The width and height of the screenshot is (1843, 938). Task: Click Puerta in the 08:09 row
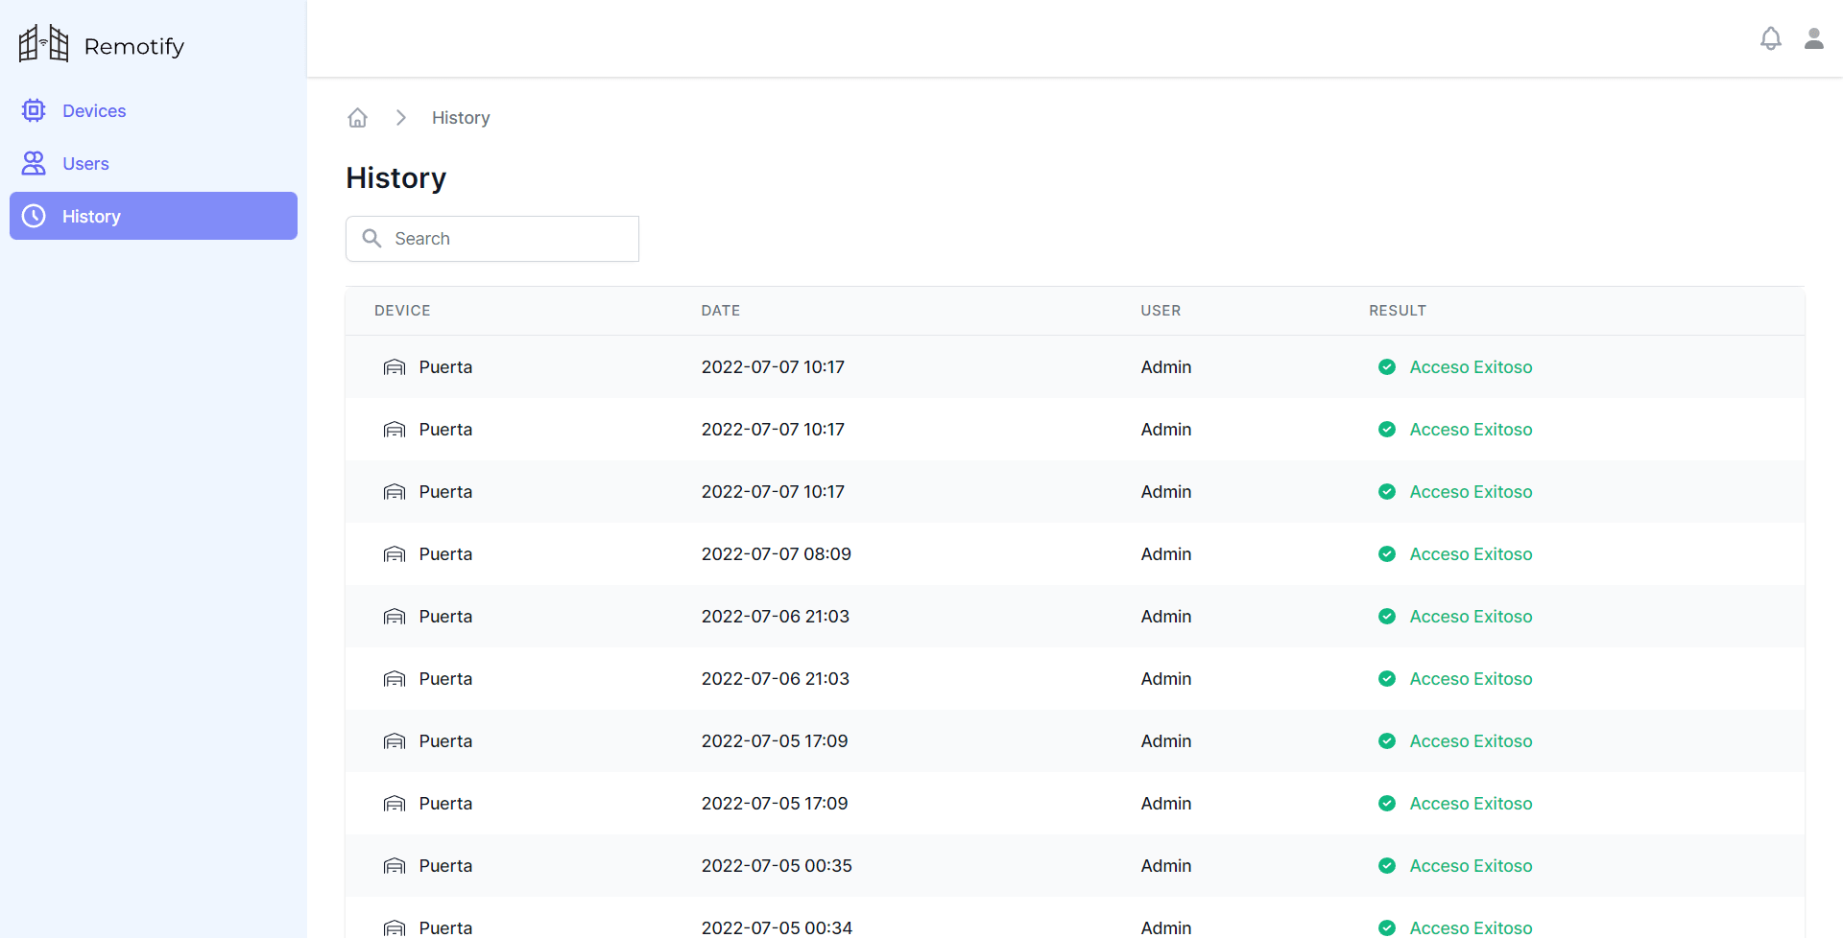[445, 554]
